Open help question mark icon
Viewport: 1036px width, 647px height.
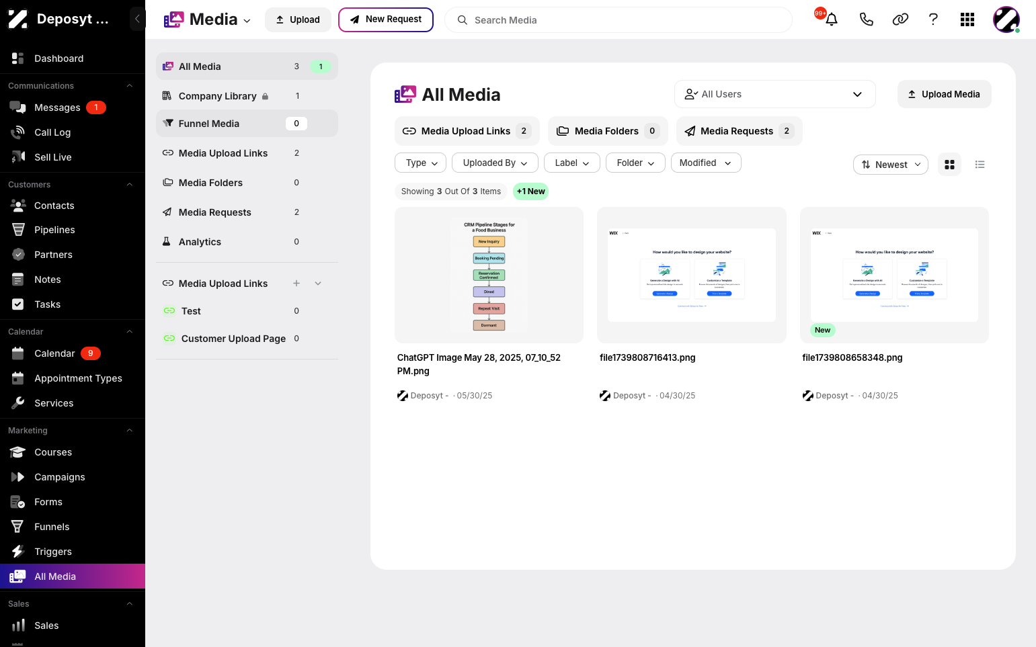coord(933,19)
